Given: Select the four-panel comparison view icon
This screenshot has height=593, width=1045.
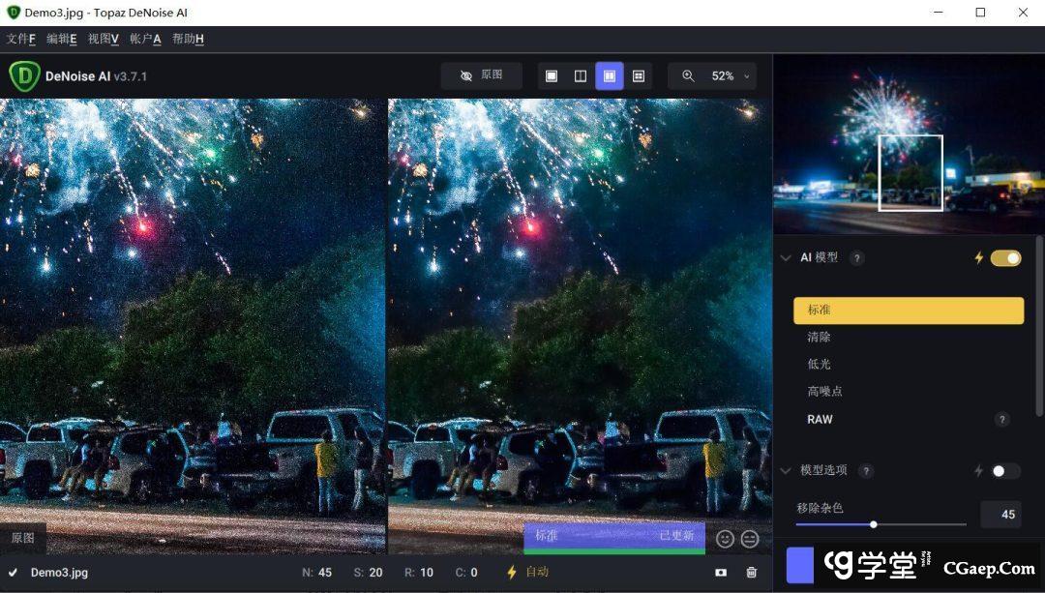Looking at the screenshot, I should tap(639, 76).
